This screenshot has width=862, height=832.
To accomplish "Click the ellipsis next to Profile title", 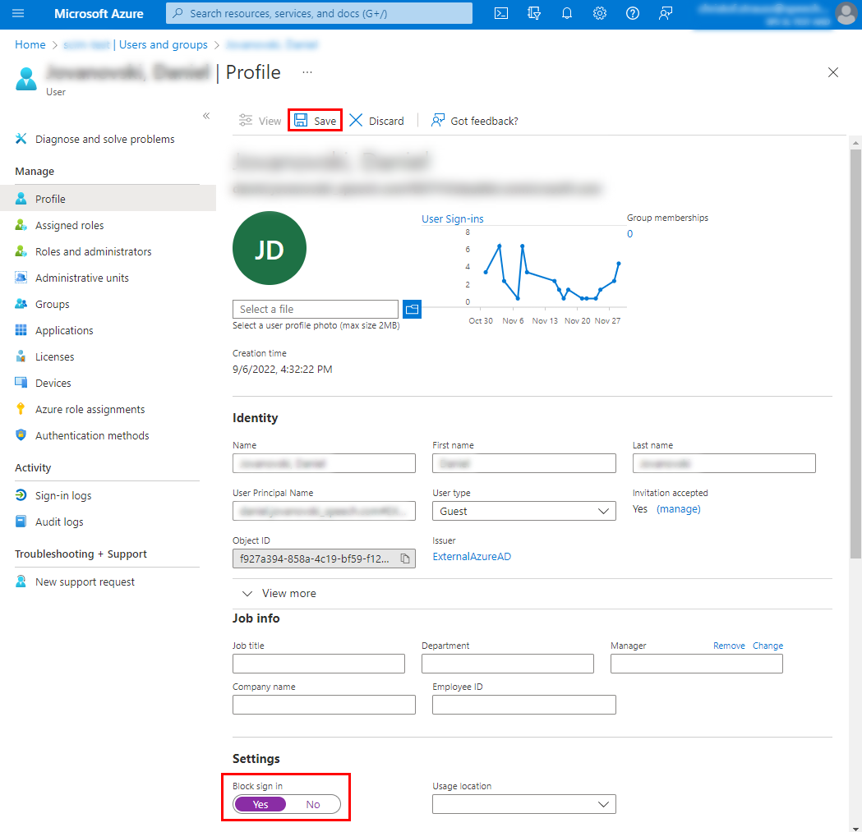I will (307, 72).
